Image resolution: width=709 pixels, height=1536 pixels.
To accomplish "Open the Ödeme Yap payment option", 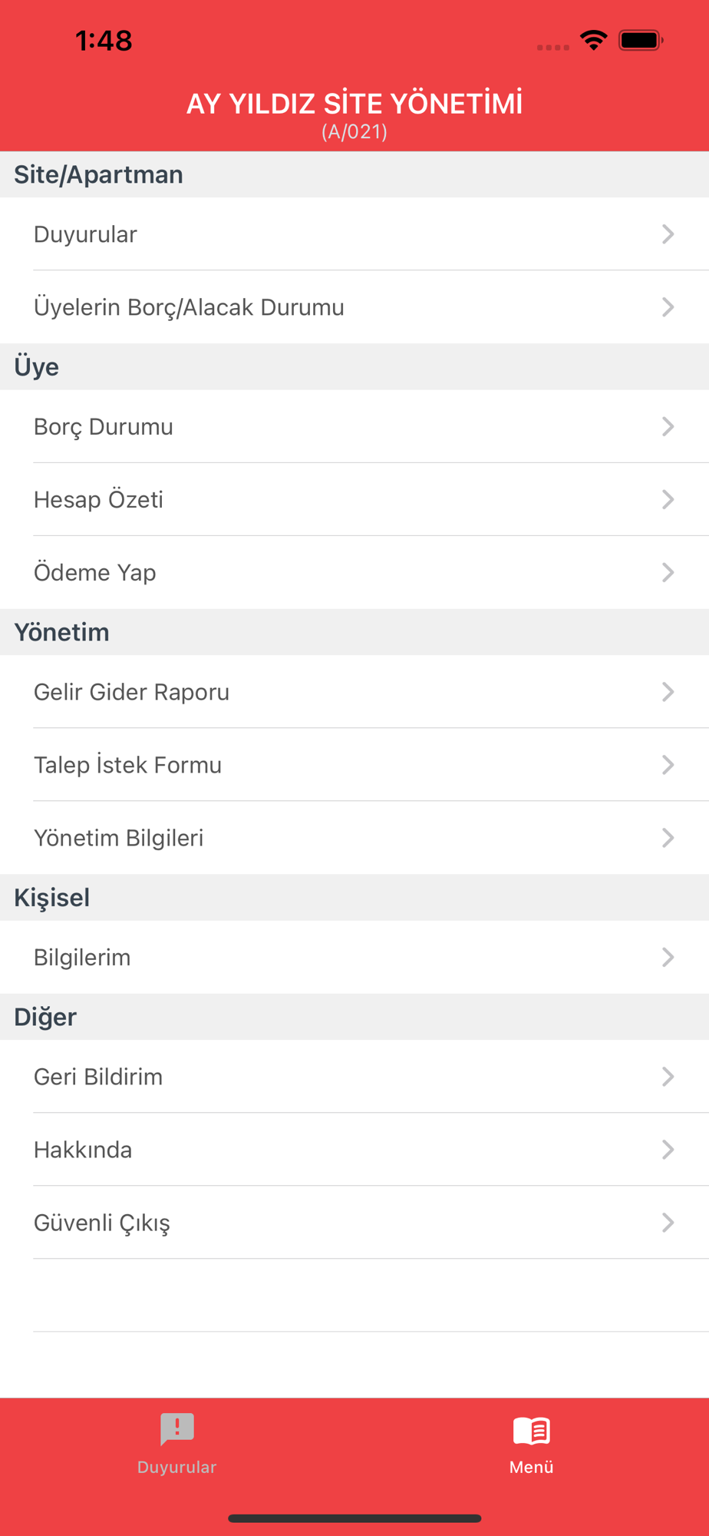I will pyautogui.click(x=354, y=572).
